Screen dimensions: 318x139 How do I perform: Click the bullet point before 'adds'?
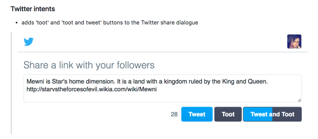(x=17, y=23)
